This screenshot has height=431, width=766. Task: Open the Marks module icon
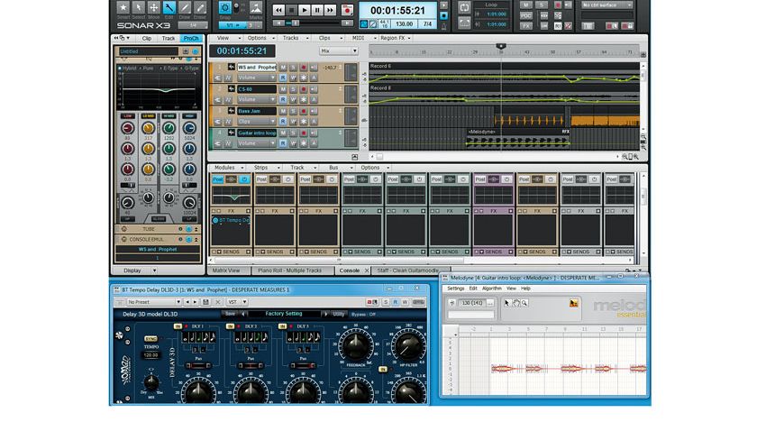coord(256,8)
